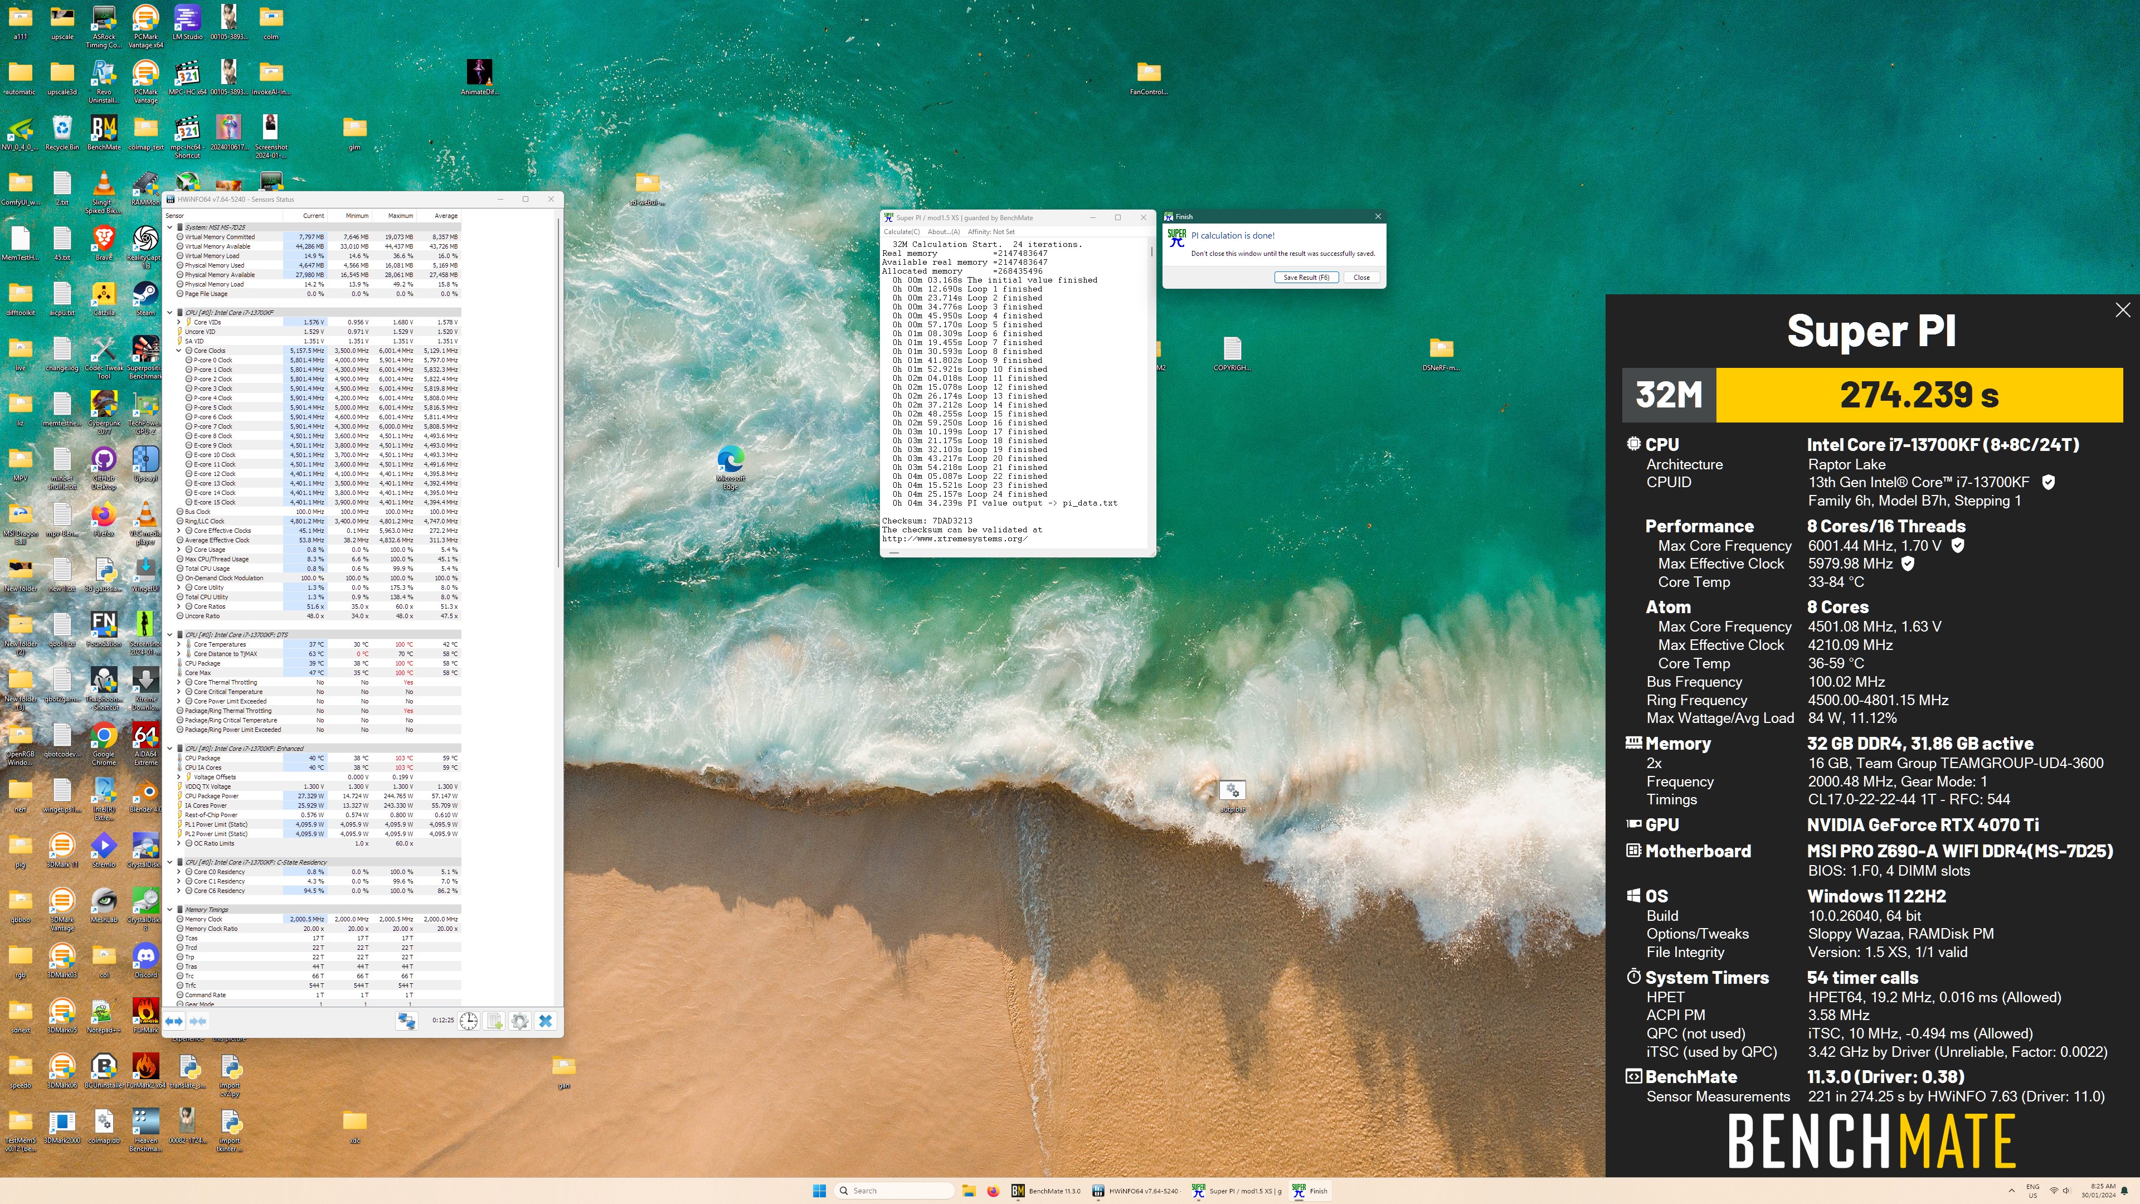Open BenchMate 11.3.0 taskbar button
Image resolution: width=2140 pixels, height=1204 pixels.
(1046, 1191)
